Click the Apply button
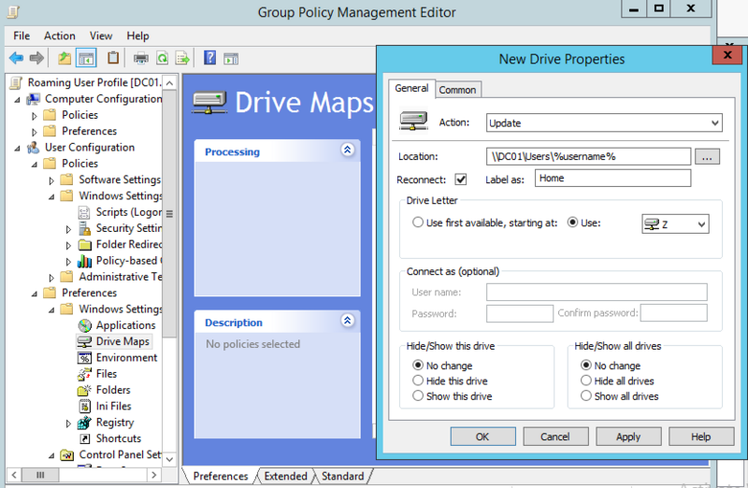The image size is (748, 488). (628, 437)
